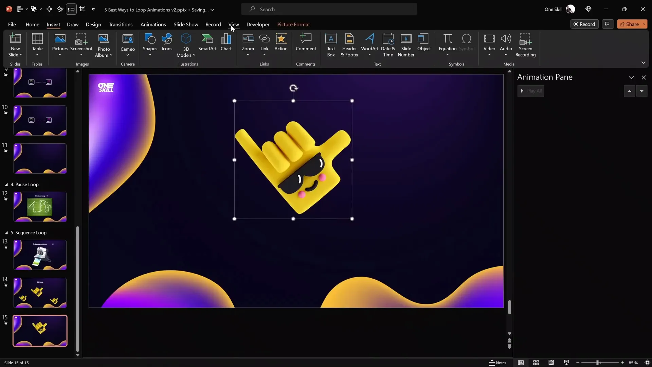Close the Animation Pane
Screen dimensions: 652x367
pos(644,77)
